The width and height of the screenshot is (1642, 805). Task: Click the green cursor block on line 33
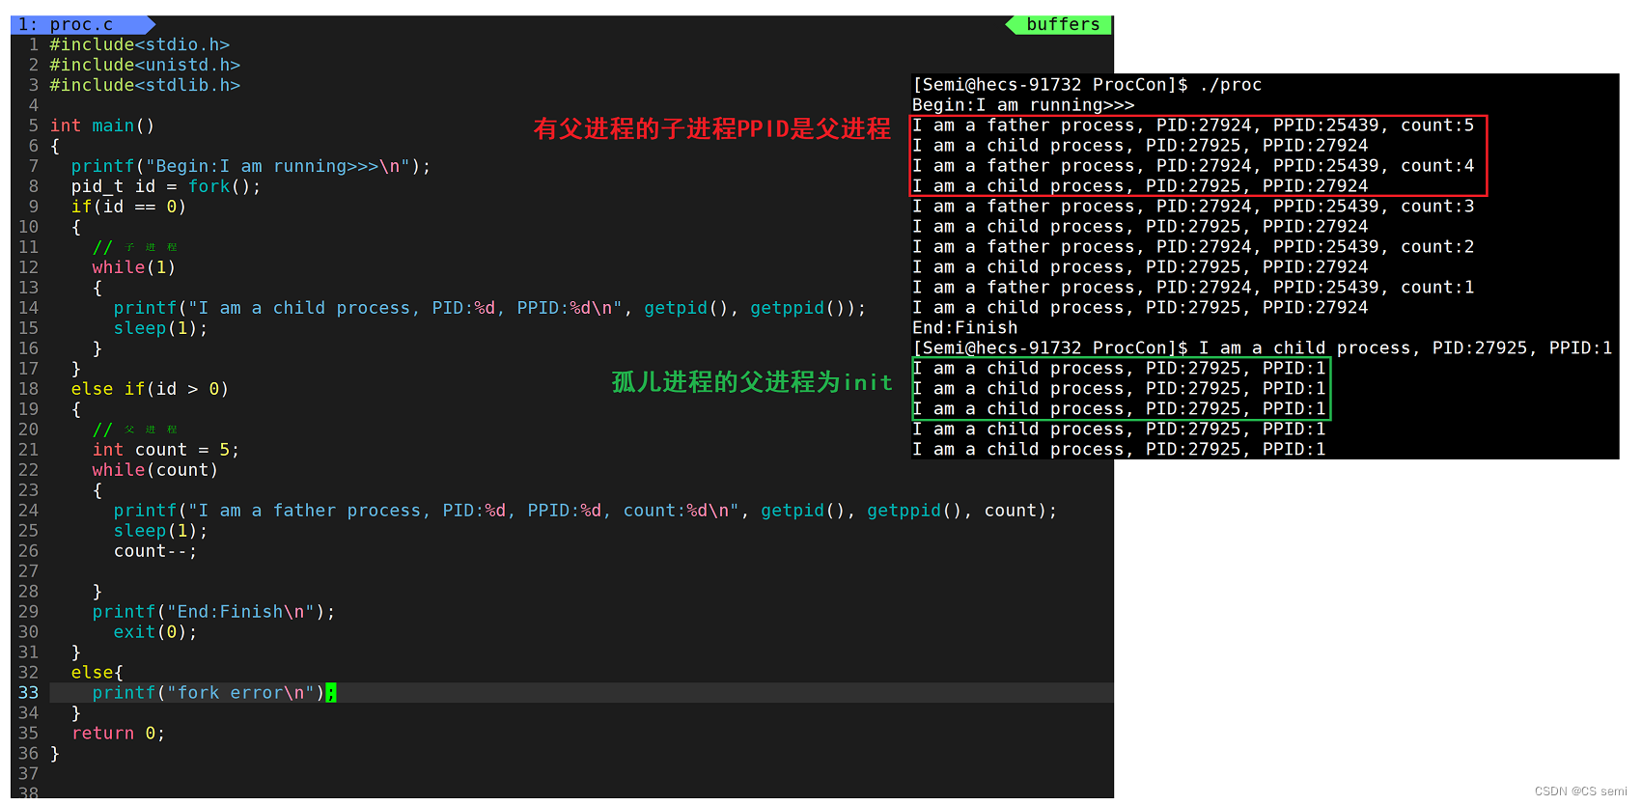[331, 693]
